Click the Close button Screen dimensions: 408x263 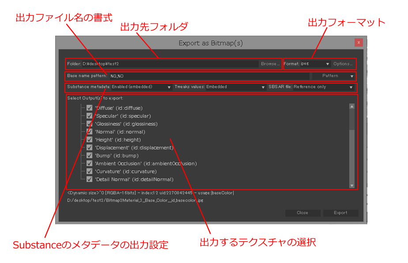(302, 213)
